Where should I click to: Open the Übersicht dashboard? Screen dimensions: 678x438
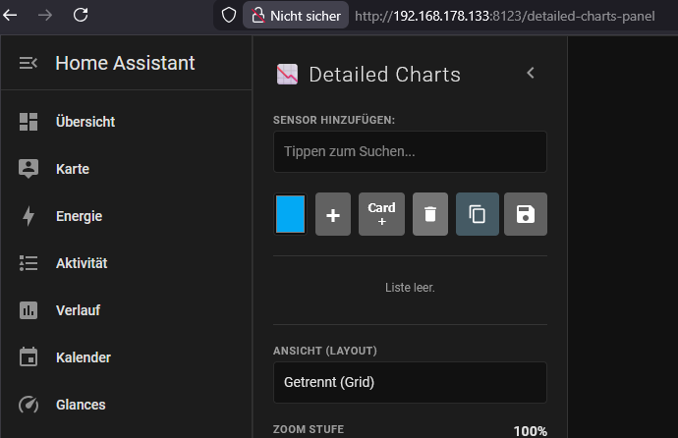coord(85,122)
